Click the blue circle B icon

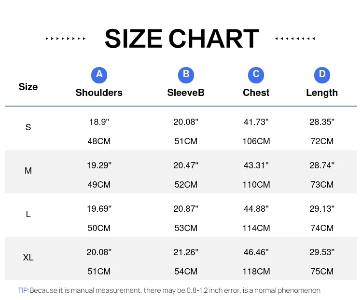(x=186, y=74)
